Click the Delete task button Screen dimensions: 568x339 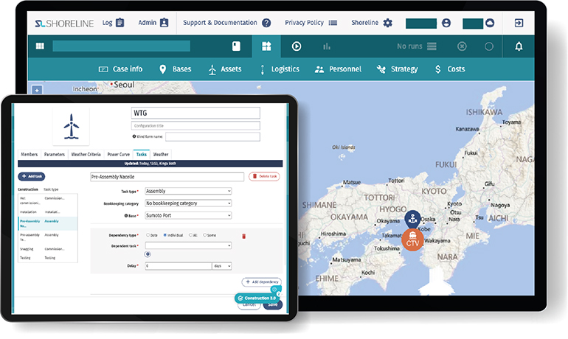264,176
